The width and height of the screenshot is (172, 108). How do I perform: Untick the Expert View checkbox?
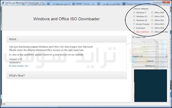pyautogui.click(x=133, y=37)
